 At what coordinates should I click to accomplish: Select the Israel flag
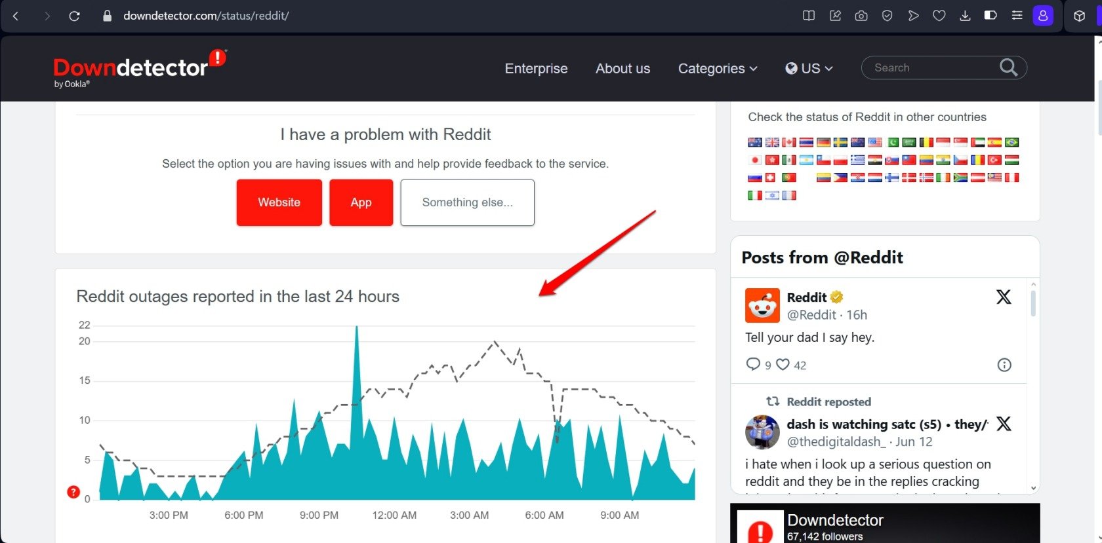click(772, 195)
